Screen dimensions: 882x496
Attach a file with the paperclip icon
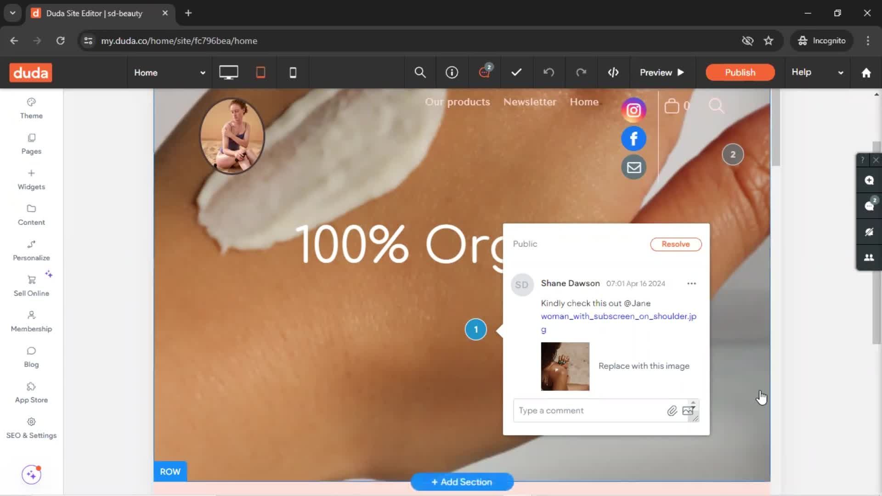672,411
